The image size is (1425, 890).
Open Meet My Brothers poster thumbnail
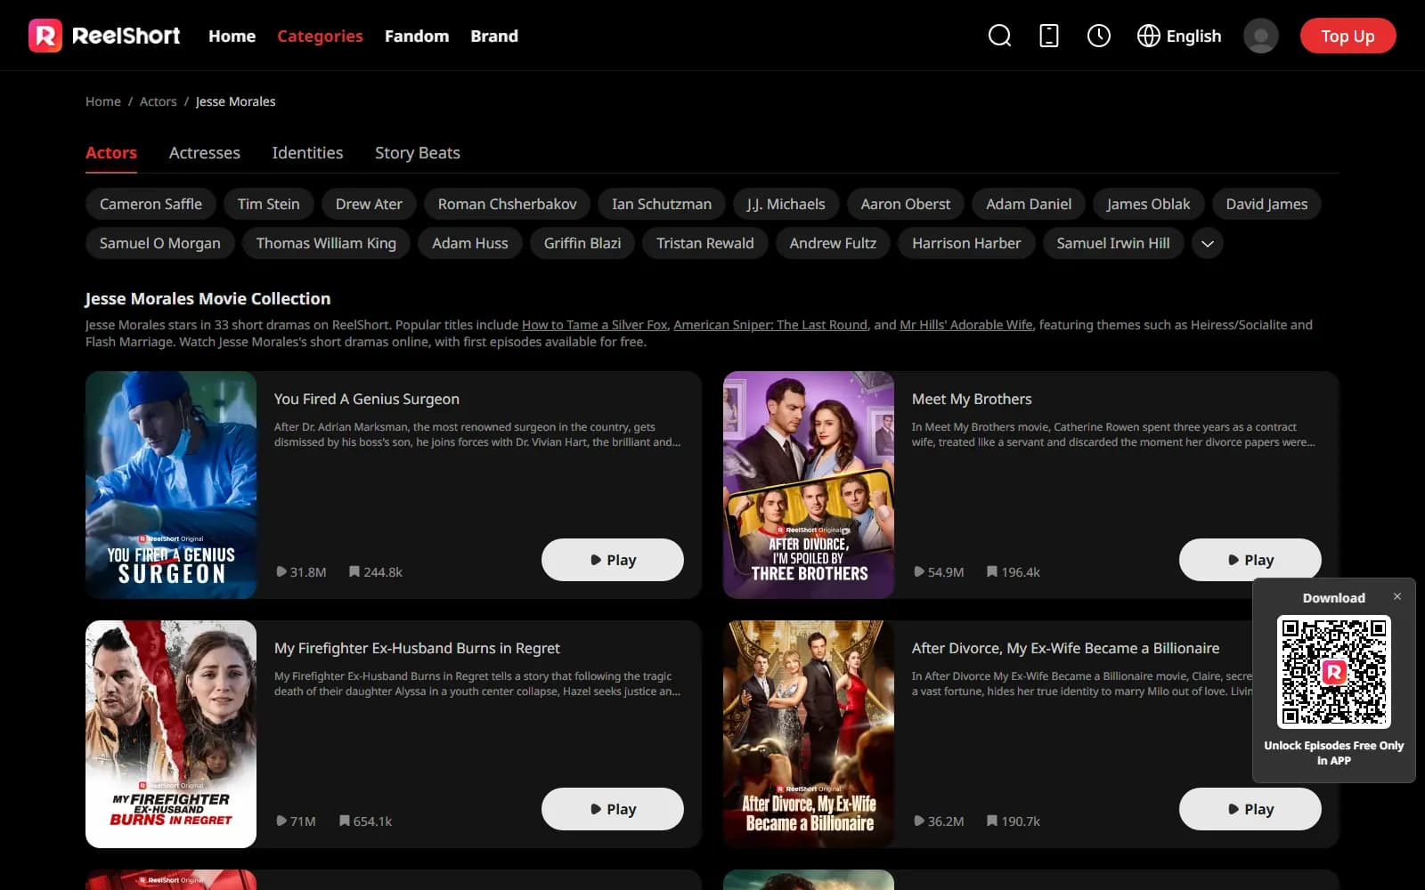tap(809, 485)
